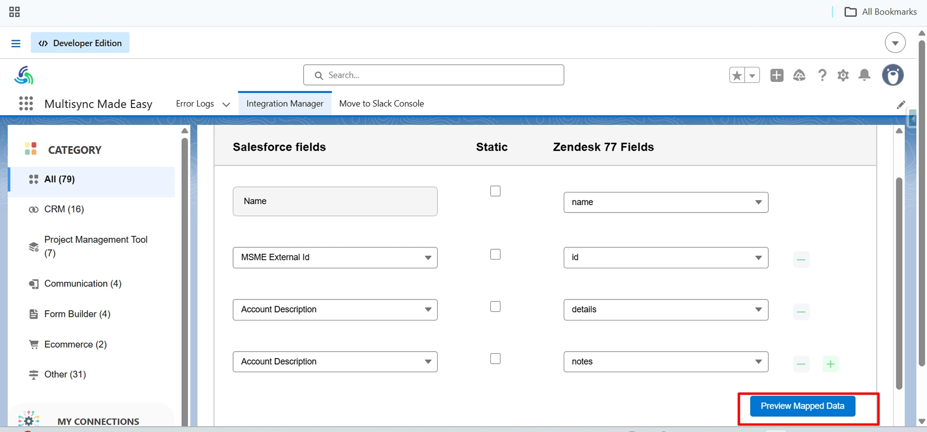The width and height of the screenshot is (927, 432).
Task: Open the Help question mark
Action: (822, 75)
